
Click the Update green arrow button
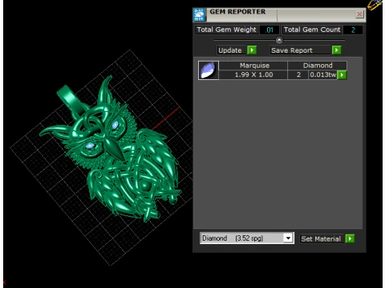252,50
